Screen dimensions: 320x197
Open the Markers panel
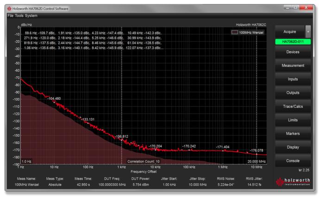pos(293,134)
